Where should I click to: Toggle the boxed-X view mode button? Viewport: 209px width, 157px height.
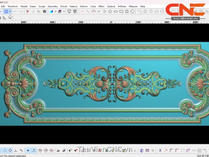click(6, 12)
